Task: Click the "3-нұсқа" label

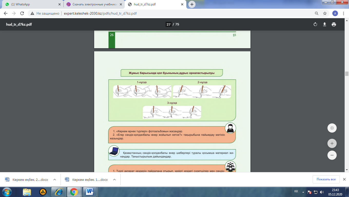Action: (x=172, y=103)
